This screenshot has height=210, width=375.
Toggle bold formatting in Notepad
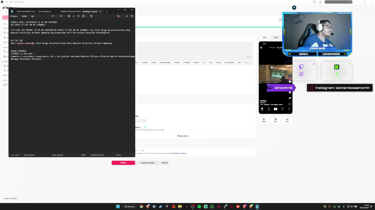69,16
